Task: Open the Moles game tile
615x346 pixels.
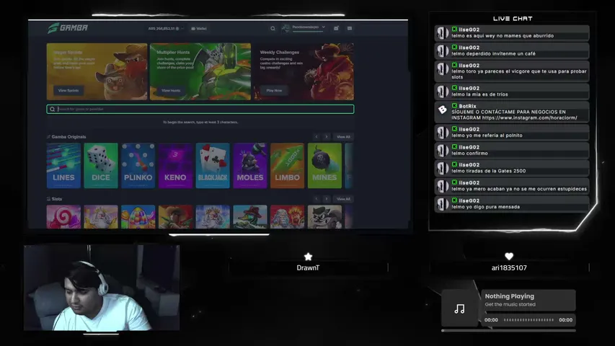Action: coord(250,166)
